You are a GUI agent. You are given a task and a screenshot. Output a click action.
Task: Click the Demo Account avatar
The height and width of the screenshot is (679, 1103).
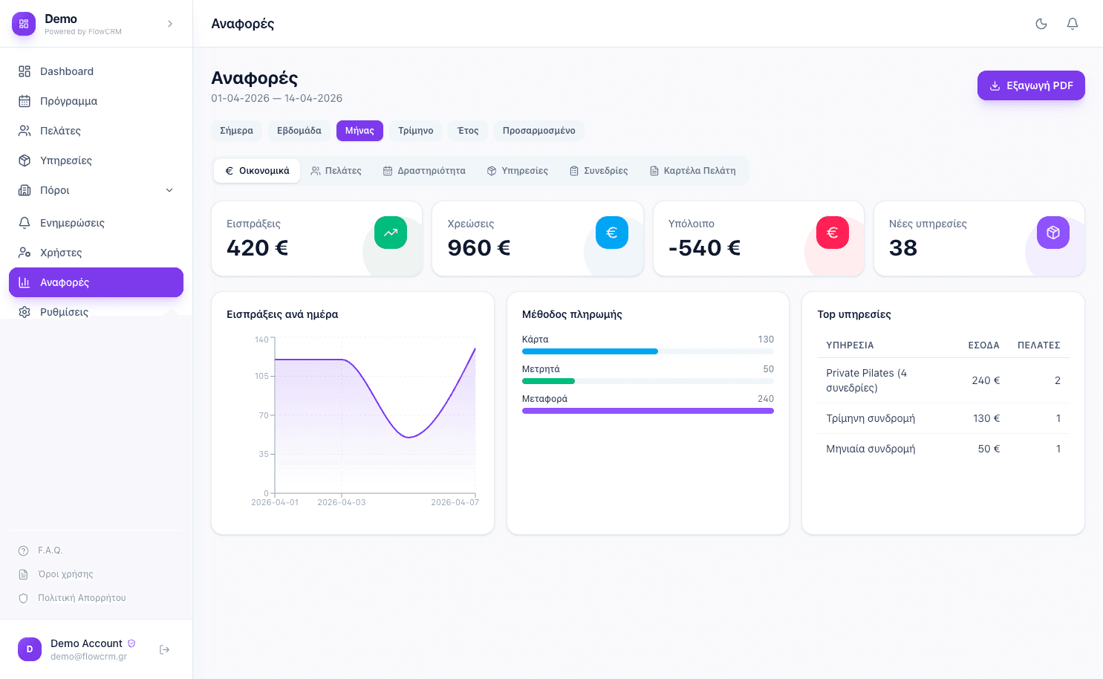click(x=30, y=649)
